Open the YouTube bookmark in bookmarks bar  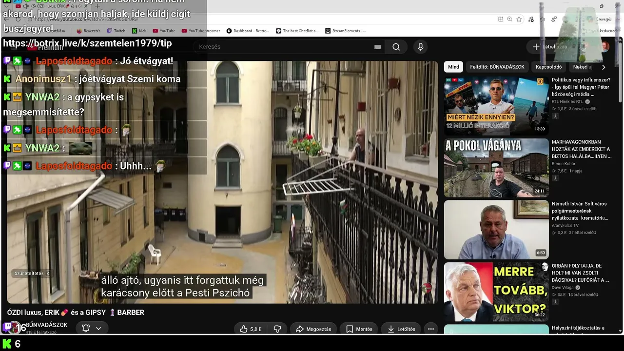[164, 31]
